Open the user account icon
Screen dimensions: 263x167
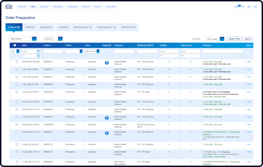pos(255,7)
